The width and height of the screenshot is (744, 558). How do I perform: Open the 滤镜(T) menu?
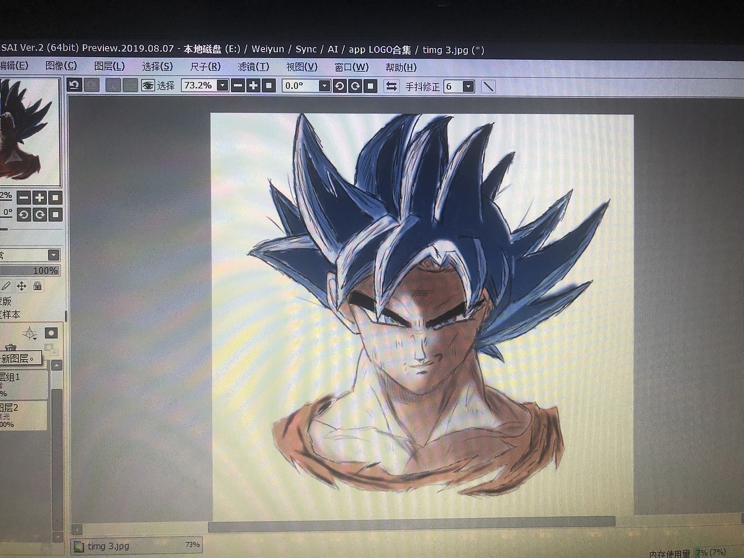tap(253, 67)
